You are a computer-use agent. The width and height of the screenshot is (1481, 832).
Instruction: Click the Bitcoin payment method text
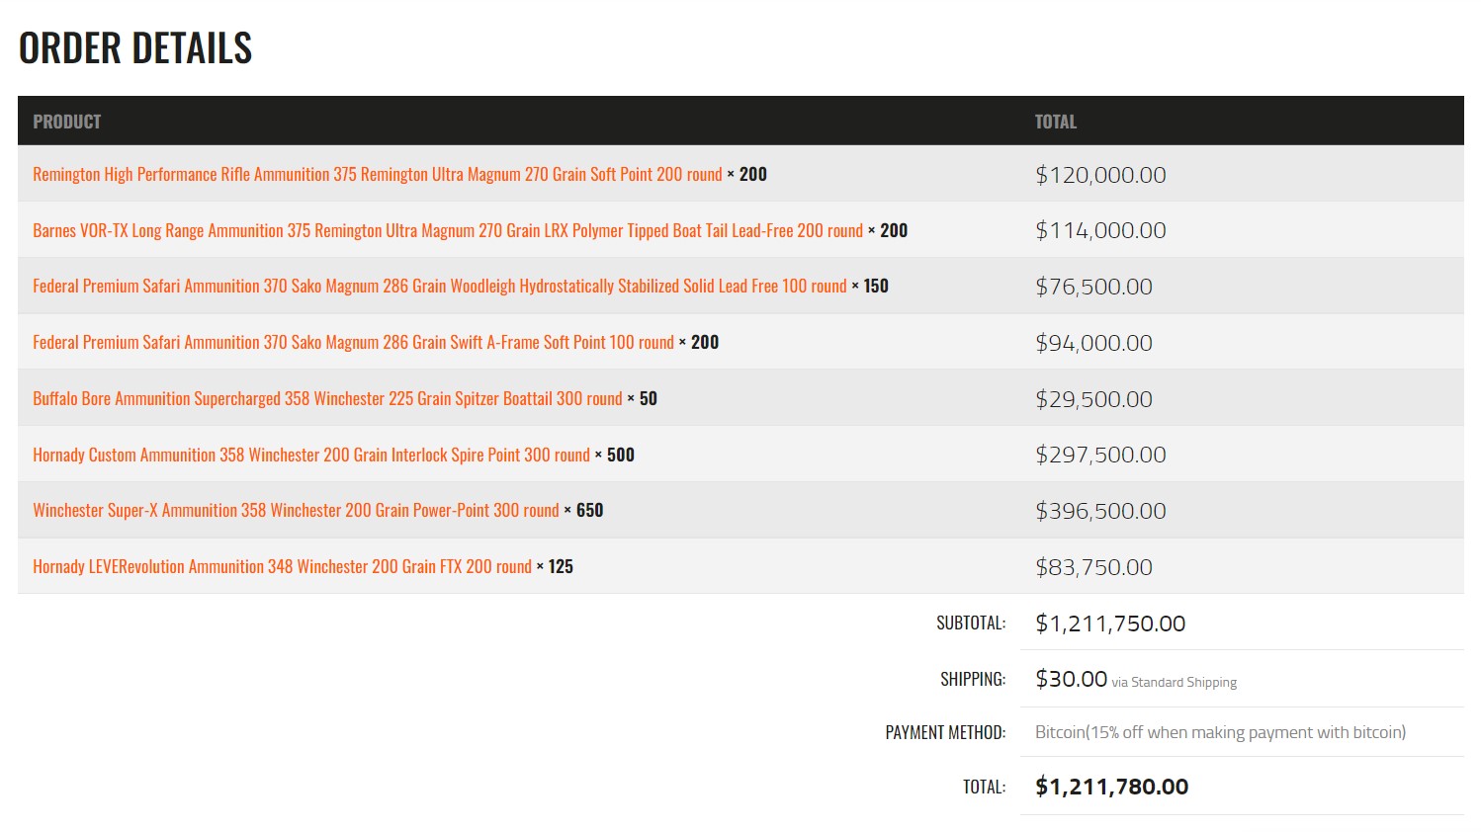click(x=1220, y=732)
